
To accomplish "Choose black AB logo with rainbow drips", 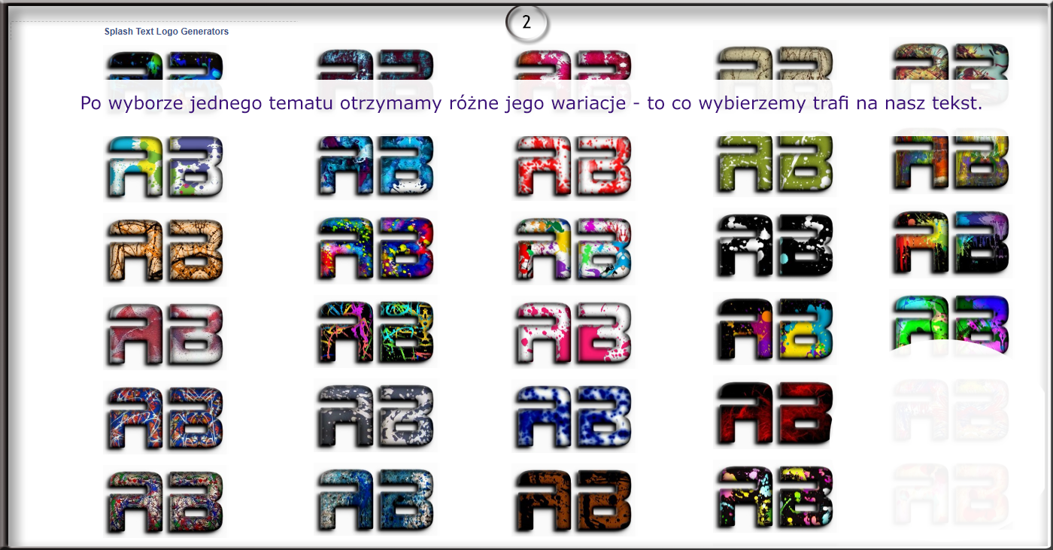I will [951, 245].
